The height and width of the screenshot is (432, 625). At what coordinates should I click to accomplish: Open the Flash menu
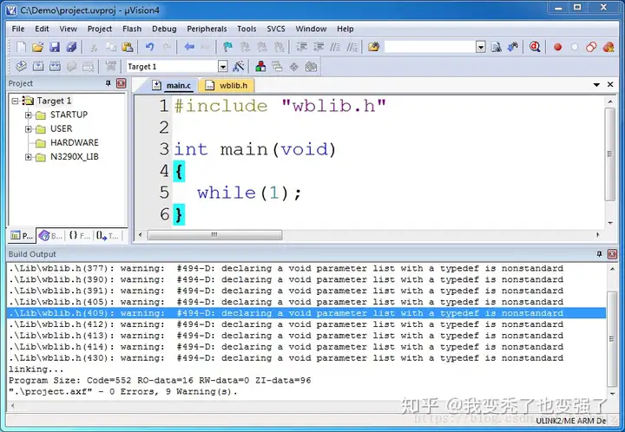click(132, 29)
